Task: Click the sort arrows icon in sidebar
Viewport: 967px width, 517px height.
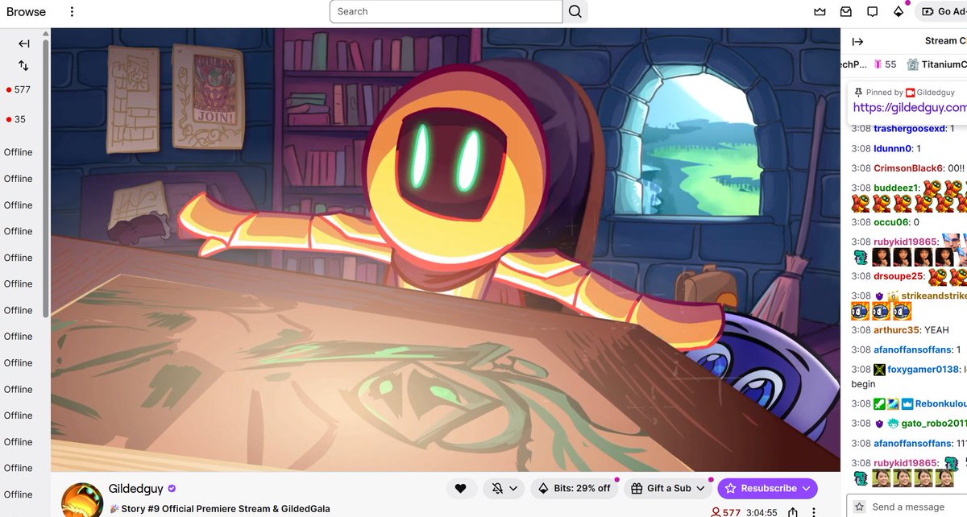Action: tap(24, 65)
